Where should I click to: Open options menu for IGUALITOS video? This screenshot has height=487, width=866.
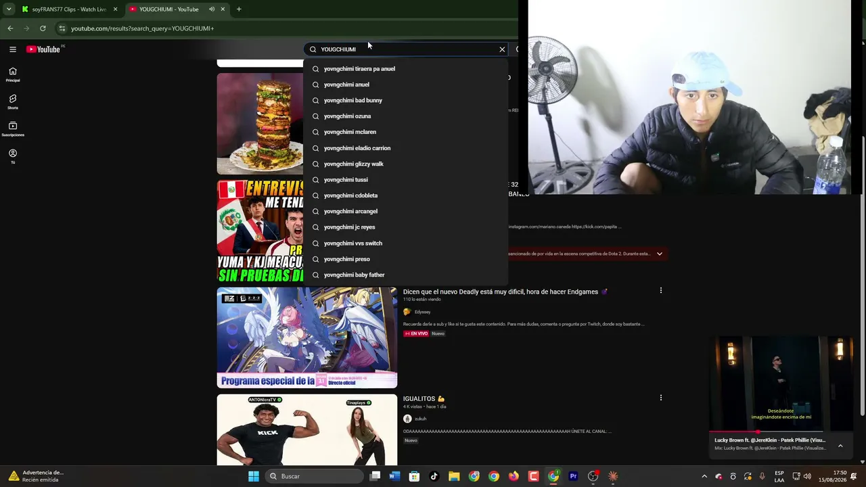pyautogui.click(x=661, y=398)
